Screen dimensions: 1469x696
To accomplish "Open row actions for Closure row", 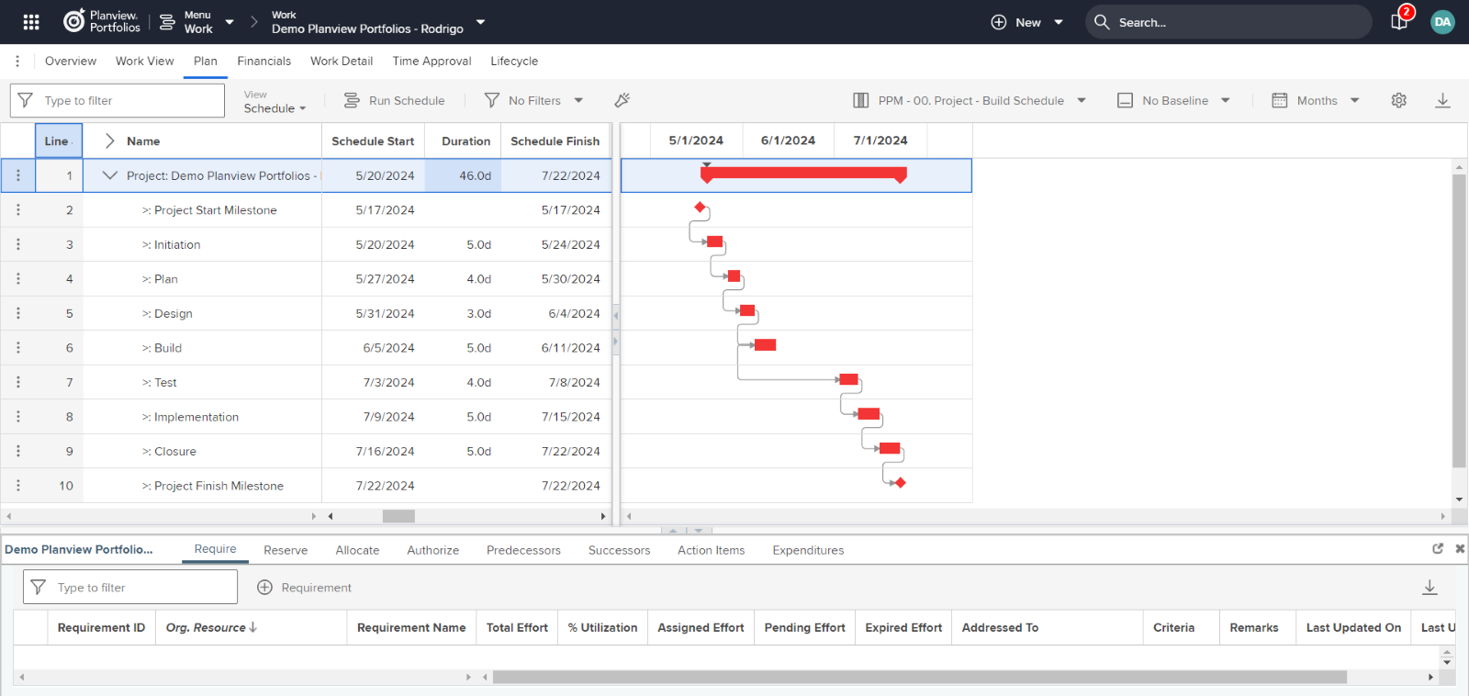I will click(x=18, y=451).
